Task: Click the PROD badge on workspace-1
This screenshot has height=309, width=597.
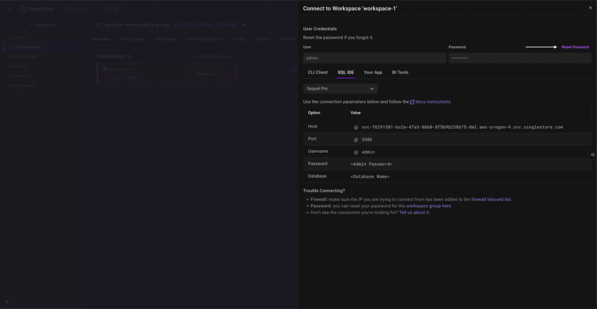Action: pos(132,78)
